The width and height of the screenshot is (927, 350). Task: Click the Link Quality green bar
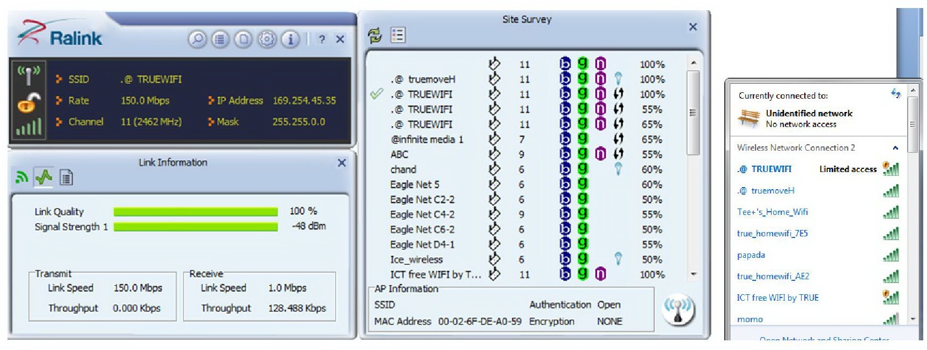[x=196, y=211]
